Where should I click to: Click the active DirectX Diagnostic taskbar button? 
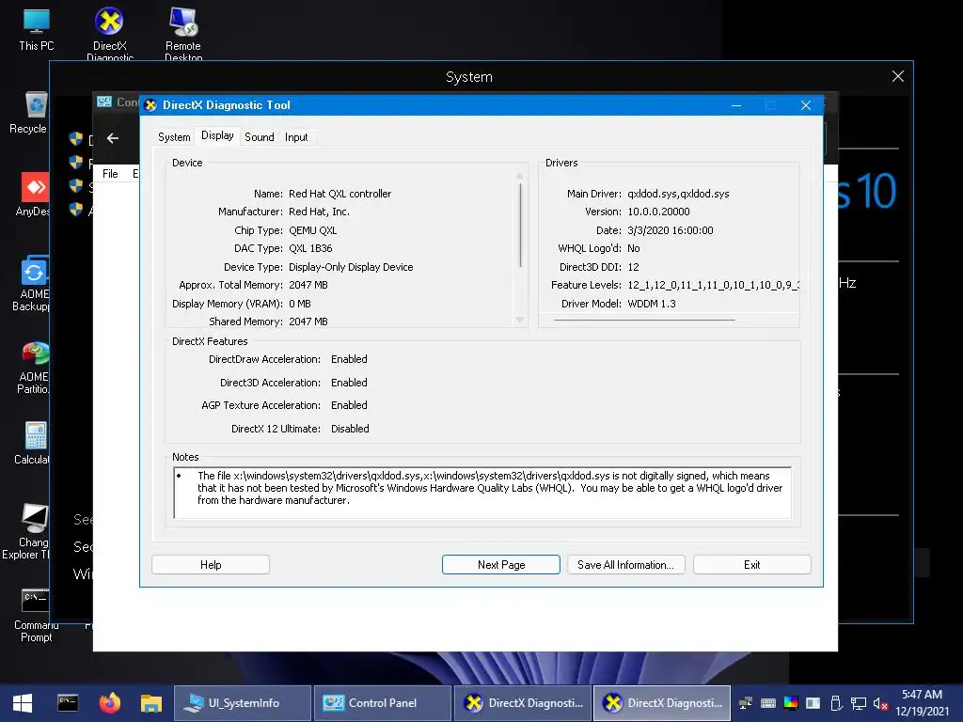[661, 703]
